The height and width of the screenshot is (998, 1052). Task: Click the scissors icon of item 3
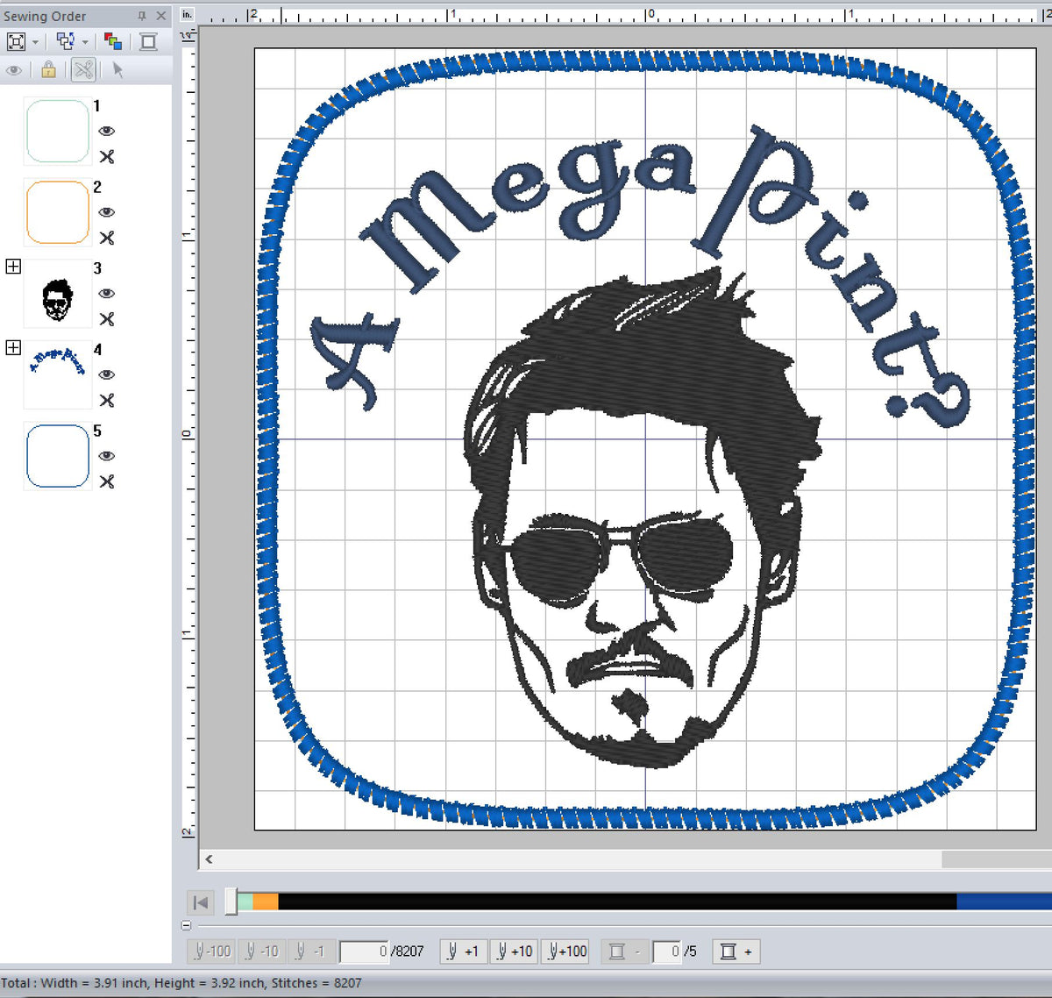(x=107, y=319)
